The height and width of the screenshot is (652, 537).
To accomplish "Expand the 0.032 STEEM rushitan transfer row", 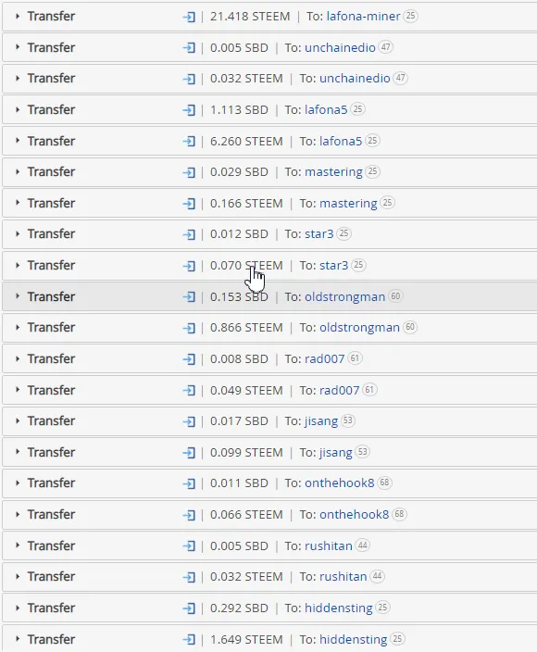I will coord(18,577).
